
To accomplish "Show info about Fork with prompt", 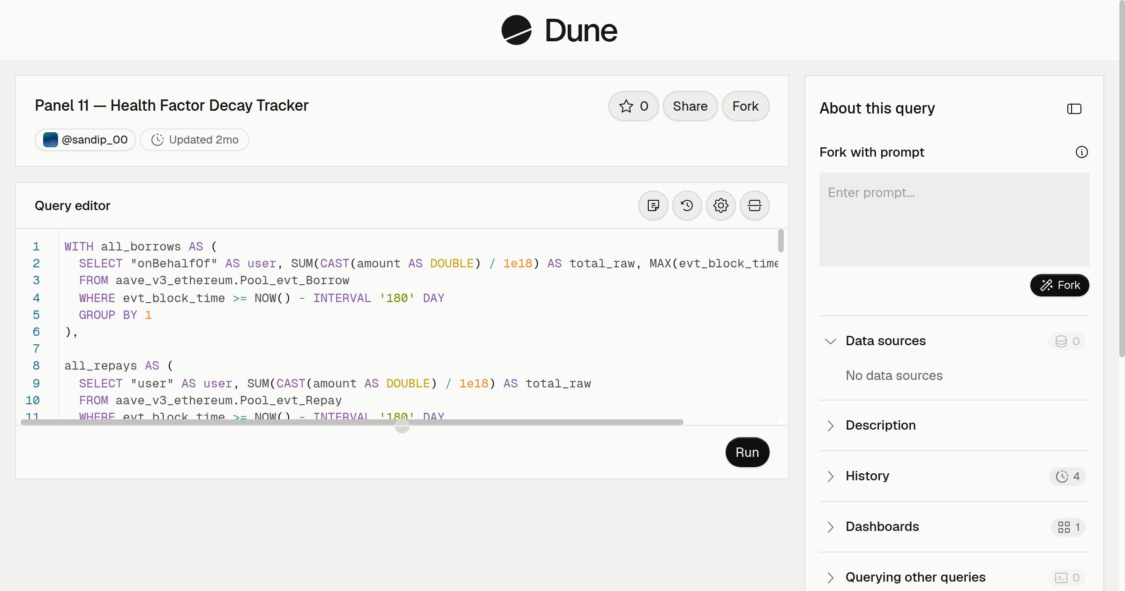I will click(x=1081, y=152).
